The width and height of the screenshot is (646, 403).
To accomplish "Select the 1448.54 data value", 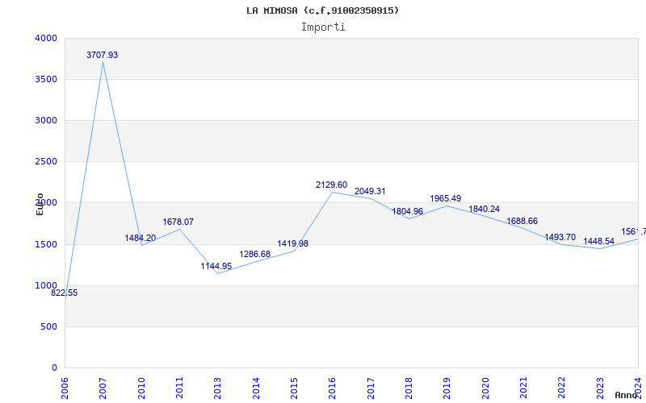I will coord(598,241).
